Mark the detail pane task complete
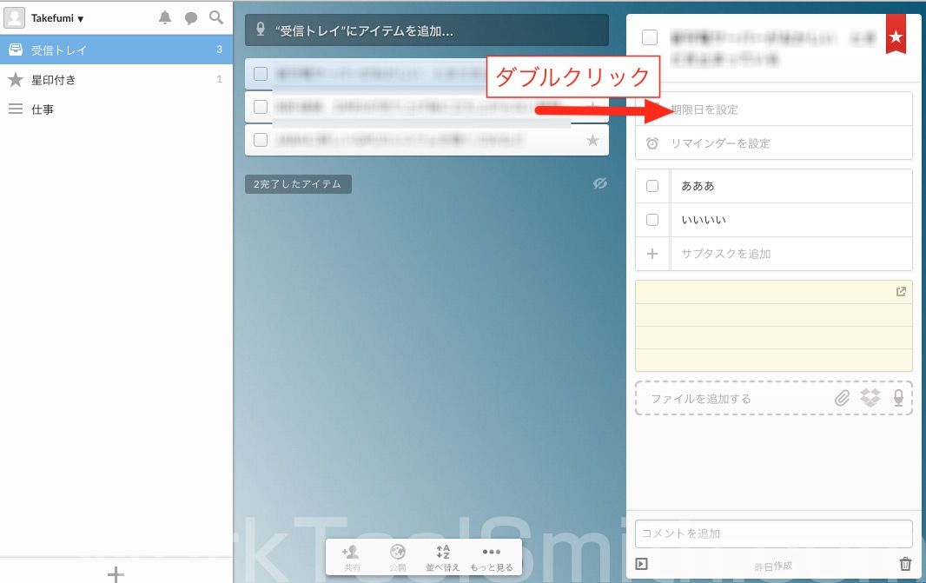The height and width of the screenshot is (583, 926). pos(650,37)
